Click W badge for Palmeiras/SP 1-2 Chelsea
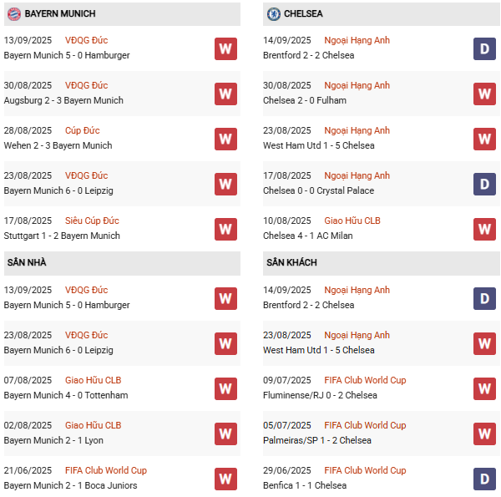 point(484,434)
